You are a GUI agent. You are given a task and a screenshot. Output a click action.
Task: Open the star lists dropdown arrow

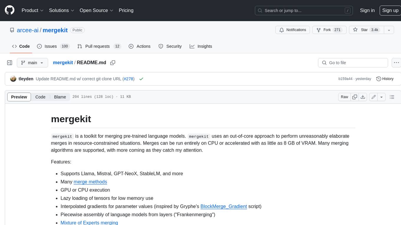[389, 30]
